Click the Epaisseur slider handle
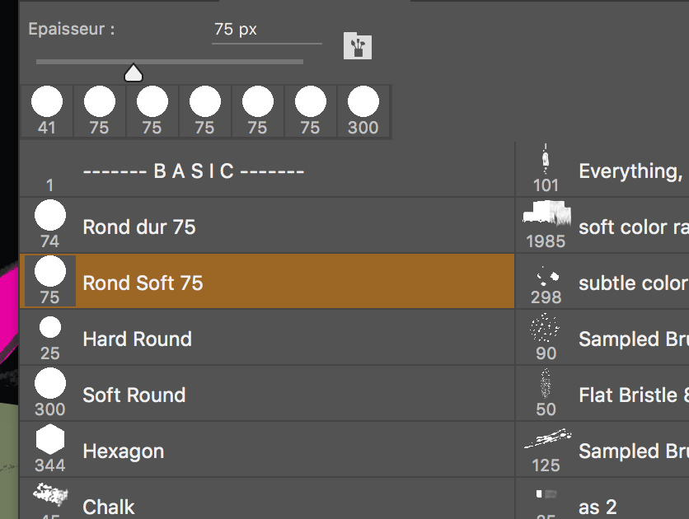Screen dimensions: 689x519 click(x=134, y=73)
